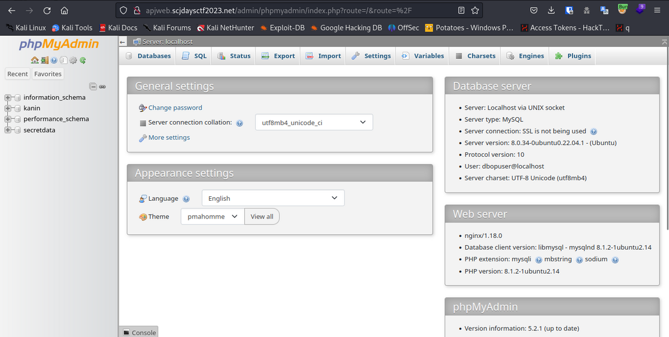Click the View all themes button
Image resolution: width=669 pixels, height=337 pixels.
pos(262,216)
